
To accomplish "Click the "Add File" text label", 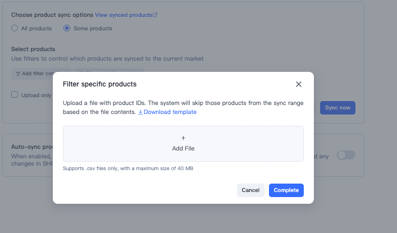I will [x=183, y=148].
